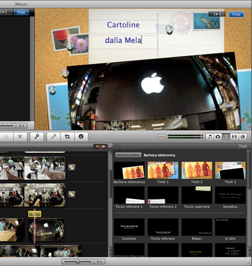The image size is (252, 266).
Task: Click the red playhead dot on Apple clip
Action: point(34,226)
